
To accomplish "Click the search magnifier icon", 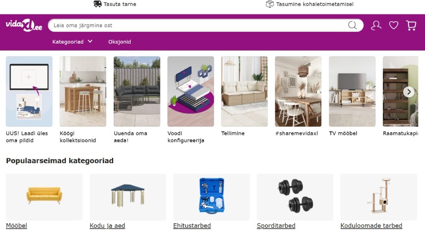I will [x=352, y=25].
